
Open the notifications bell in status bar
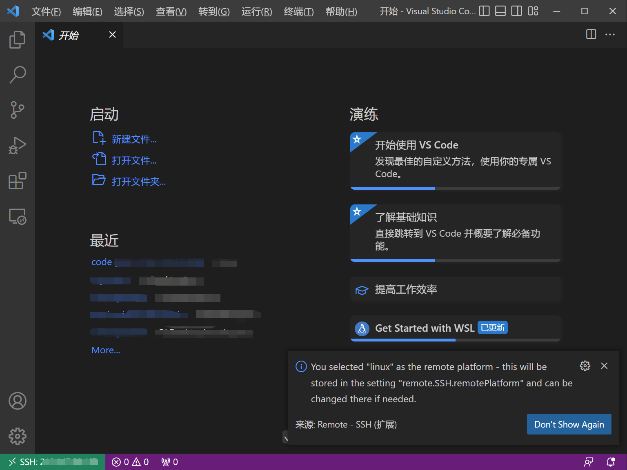pos(611,462)
